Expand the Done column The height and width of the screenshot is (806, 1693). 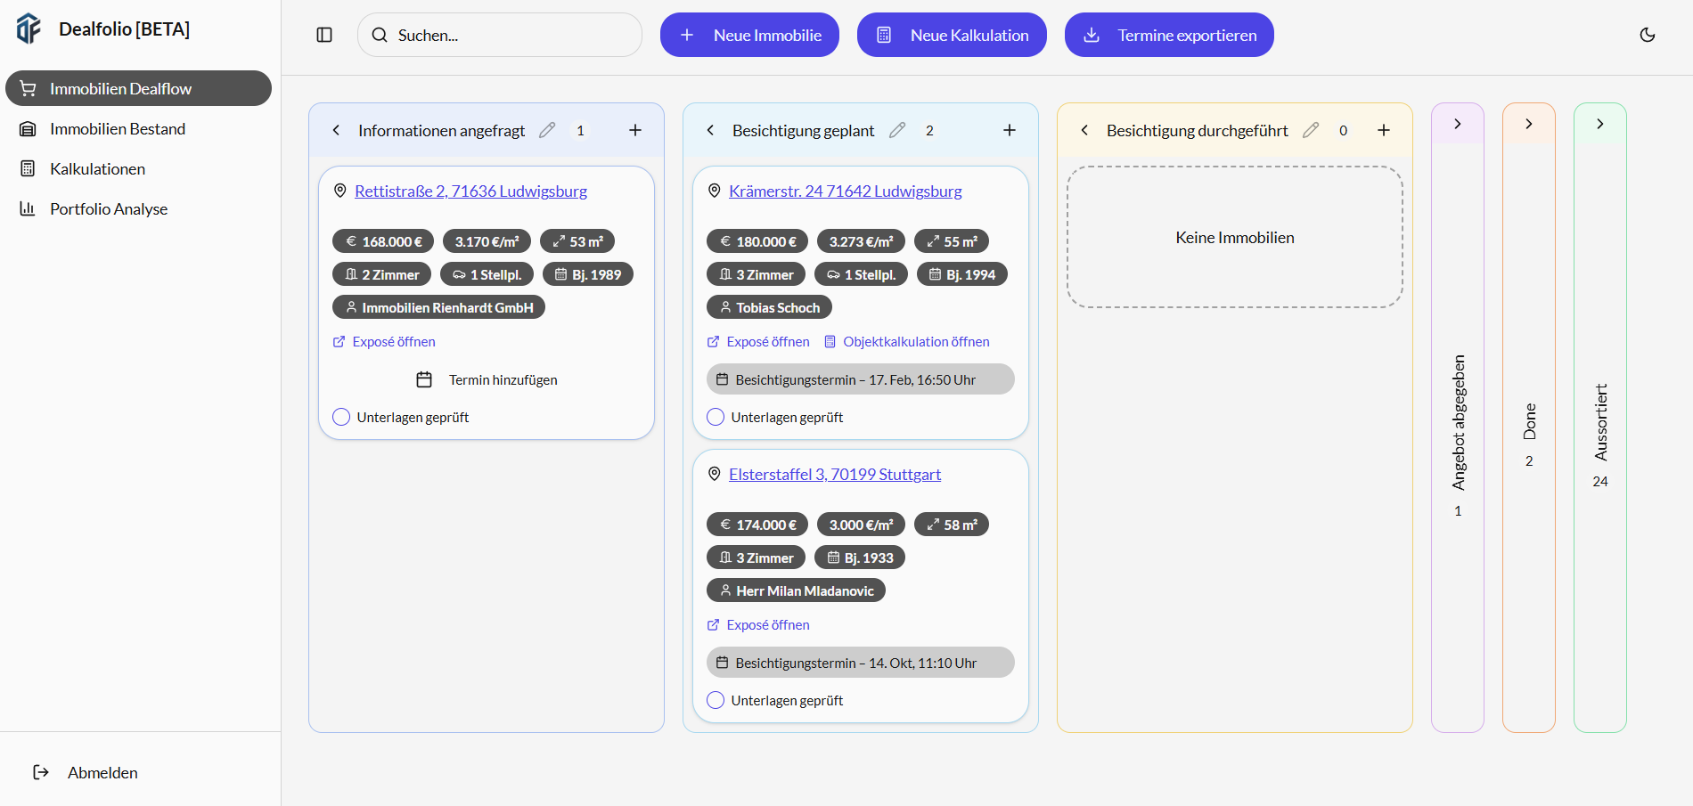click(x=1529, y=124)
